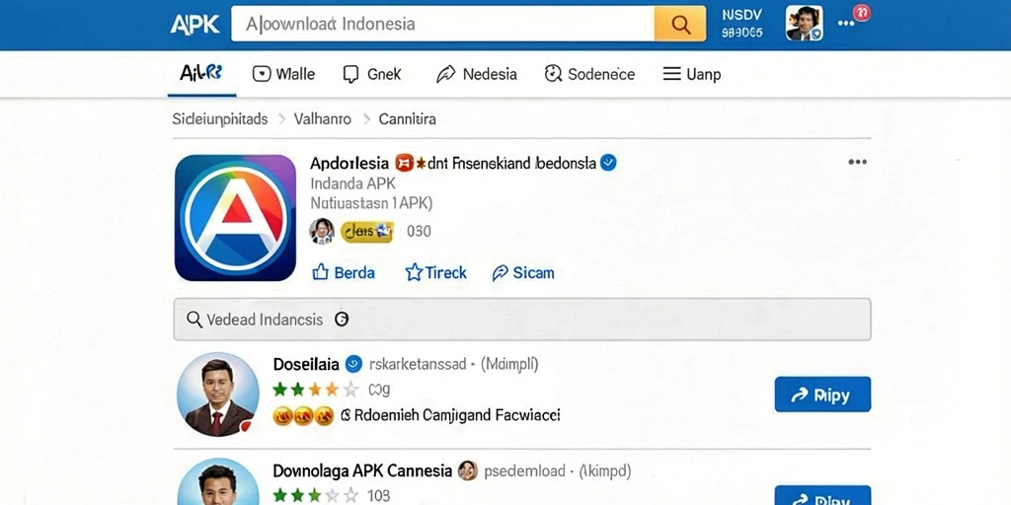
Task: Select the Gnek tab
Action: click(x=372, y=74)
